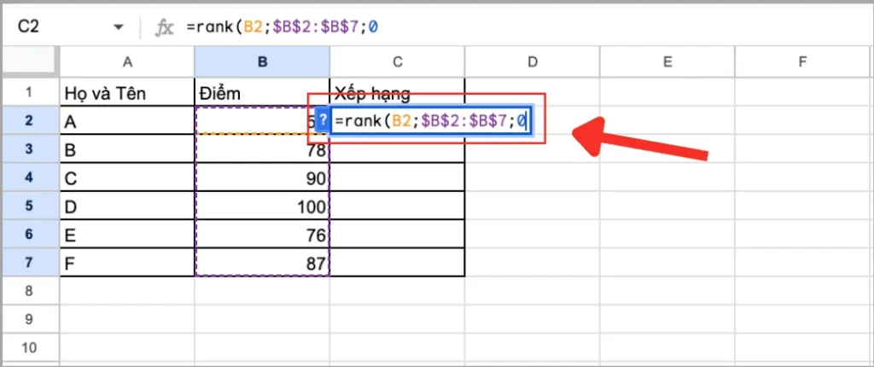Click name cell "C" in row 4
This screenshot has width=874, height=367.
(127, 178)
